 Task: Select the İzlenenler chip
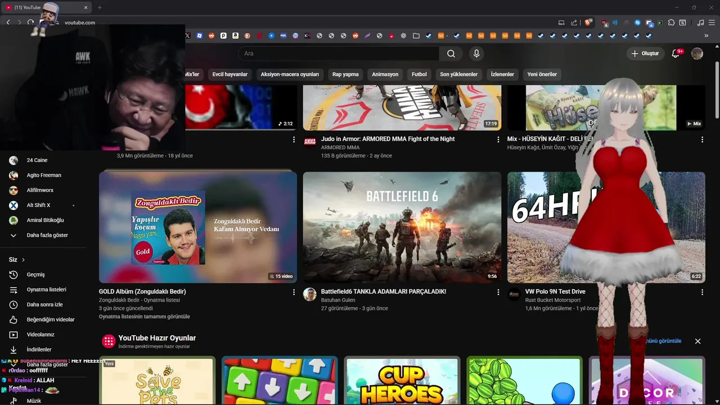tap(502, 74)
